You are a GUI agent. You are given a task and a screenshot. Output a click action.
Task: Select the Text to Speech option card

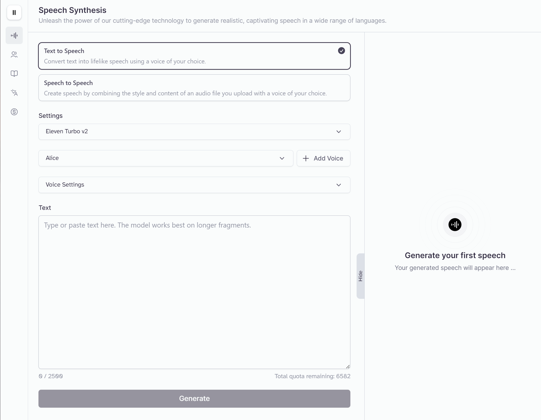(194, 56)
